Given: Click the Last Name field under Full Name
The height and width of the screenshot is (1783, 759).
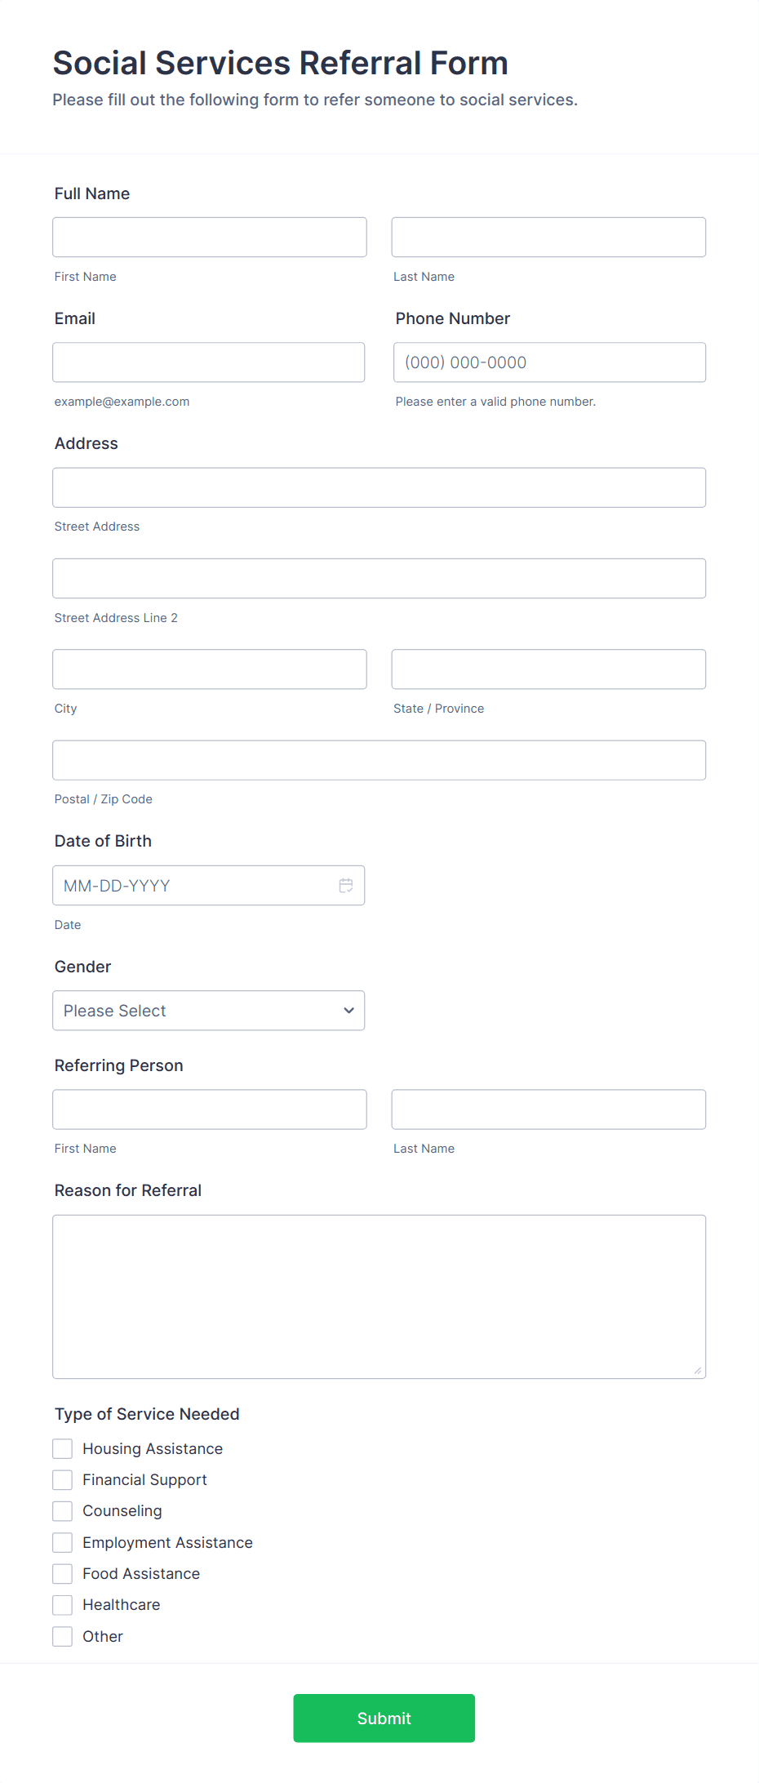Looking at the screenshot, I should point(548,237).
